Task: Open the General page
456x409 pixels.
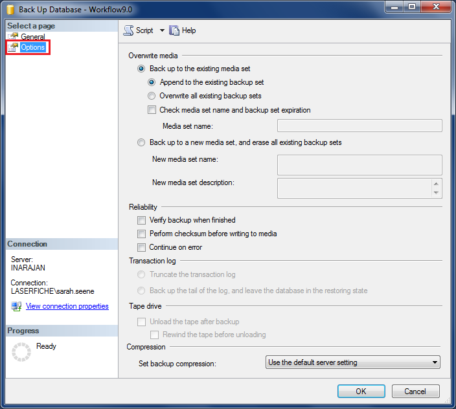Action: click(33, 37)
